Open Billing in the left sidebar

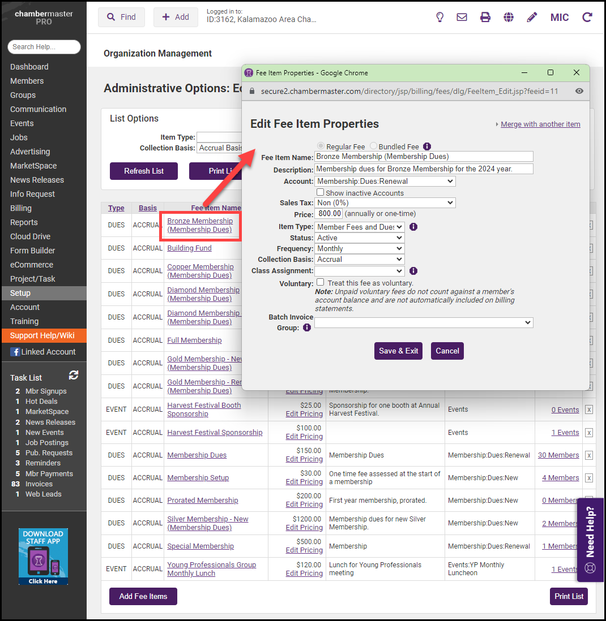pyautogui.click(x=21, y=208)
